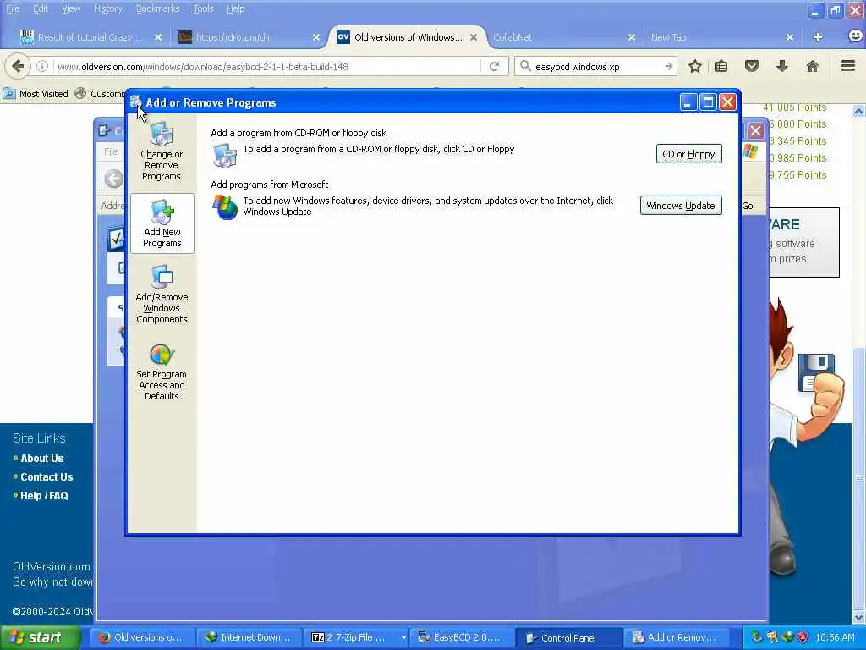
Task: Reload the current page
Action: (494, 67)
